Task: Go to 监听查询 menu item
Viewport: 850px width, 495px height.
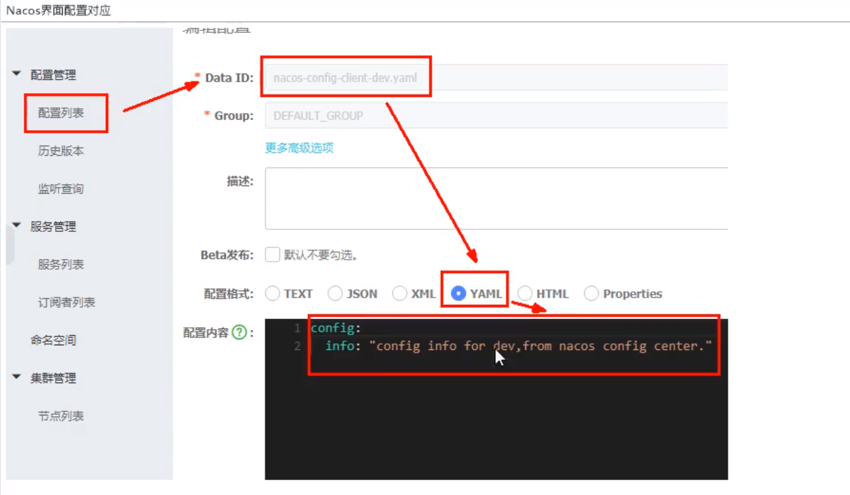Action: [61, 189]
